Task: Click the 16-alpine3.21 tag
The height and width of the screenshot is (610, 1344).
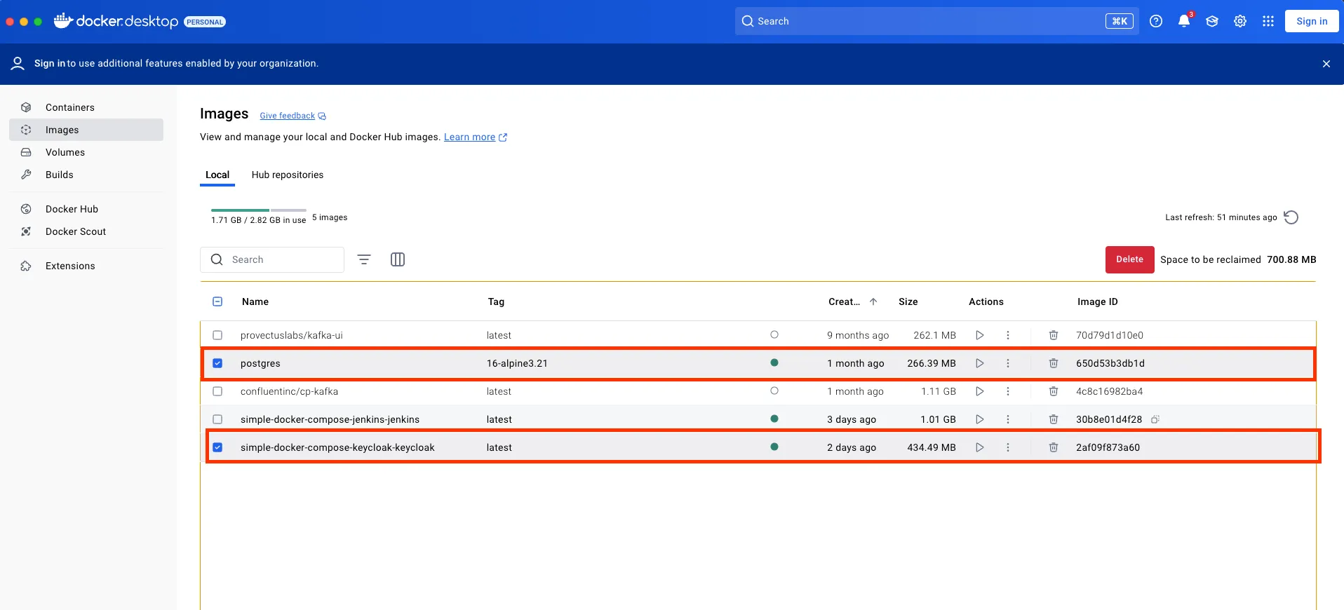Action: click(517, 363)
